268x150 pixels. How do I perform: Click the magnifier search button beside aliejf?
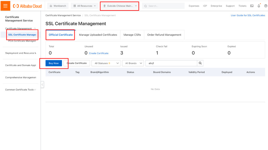tap(200, 63)
